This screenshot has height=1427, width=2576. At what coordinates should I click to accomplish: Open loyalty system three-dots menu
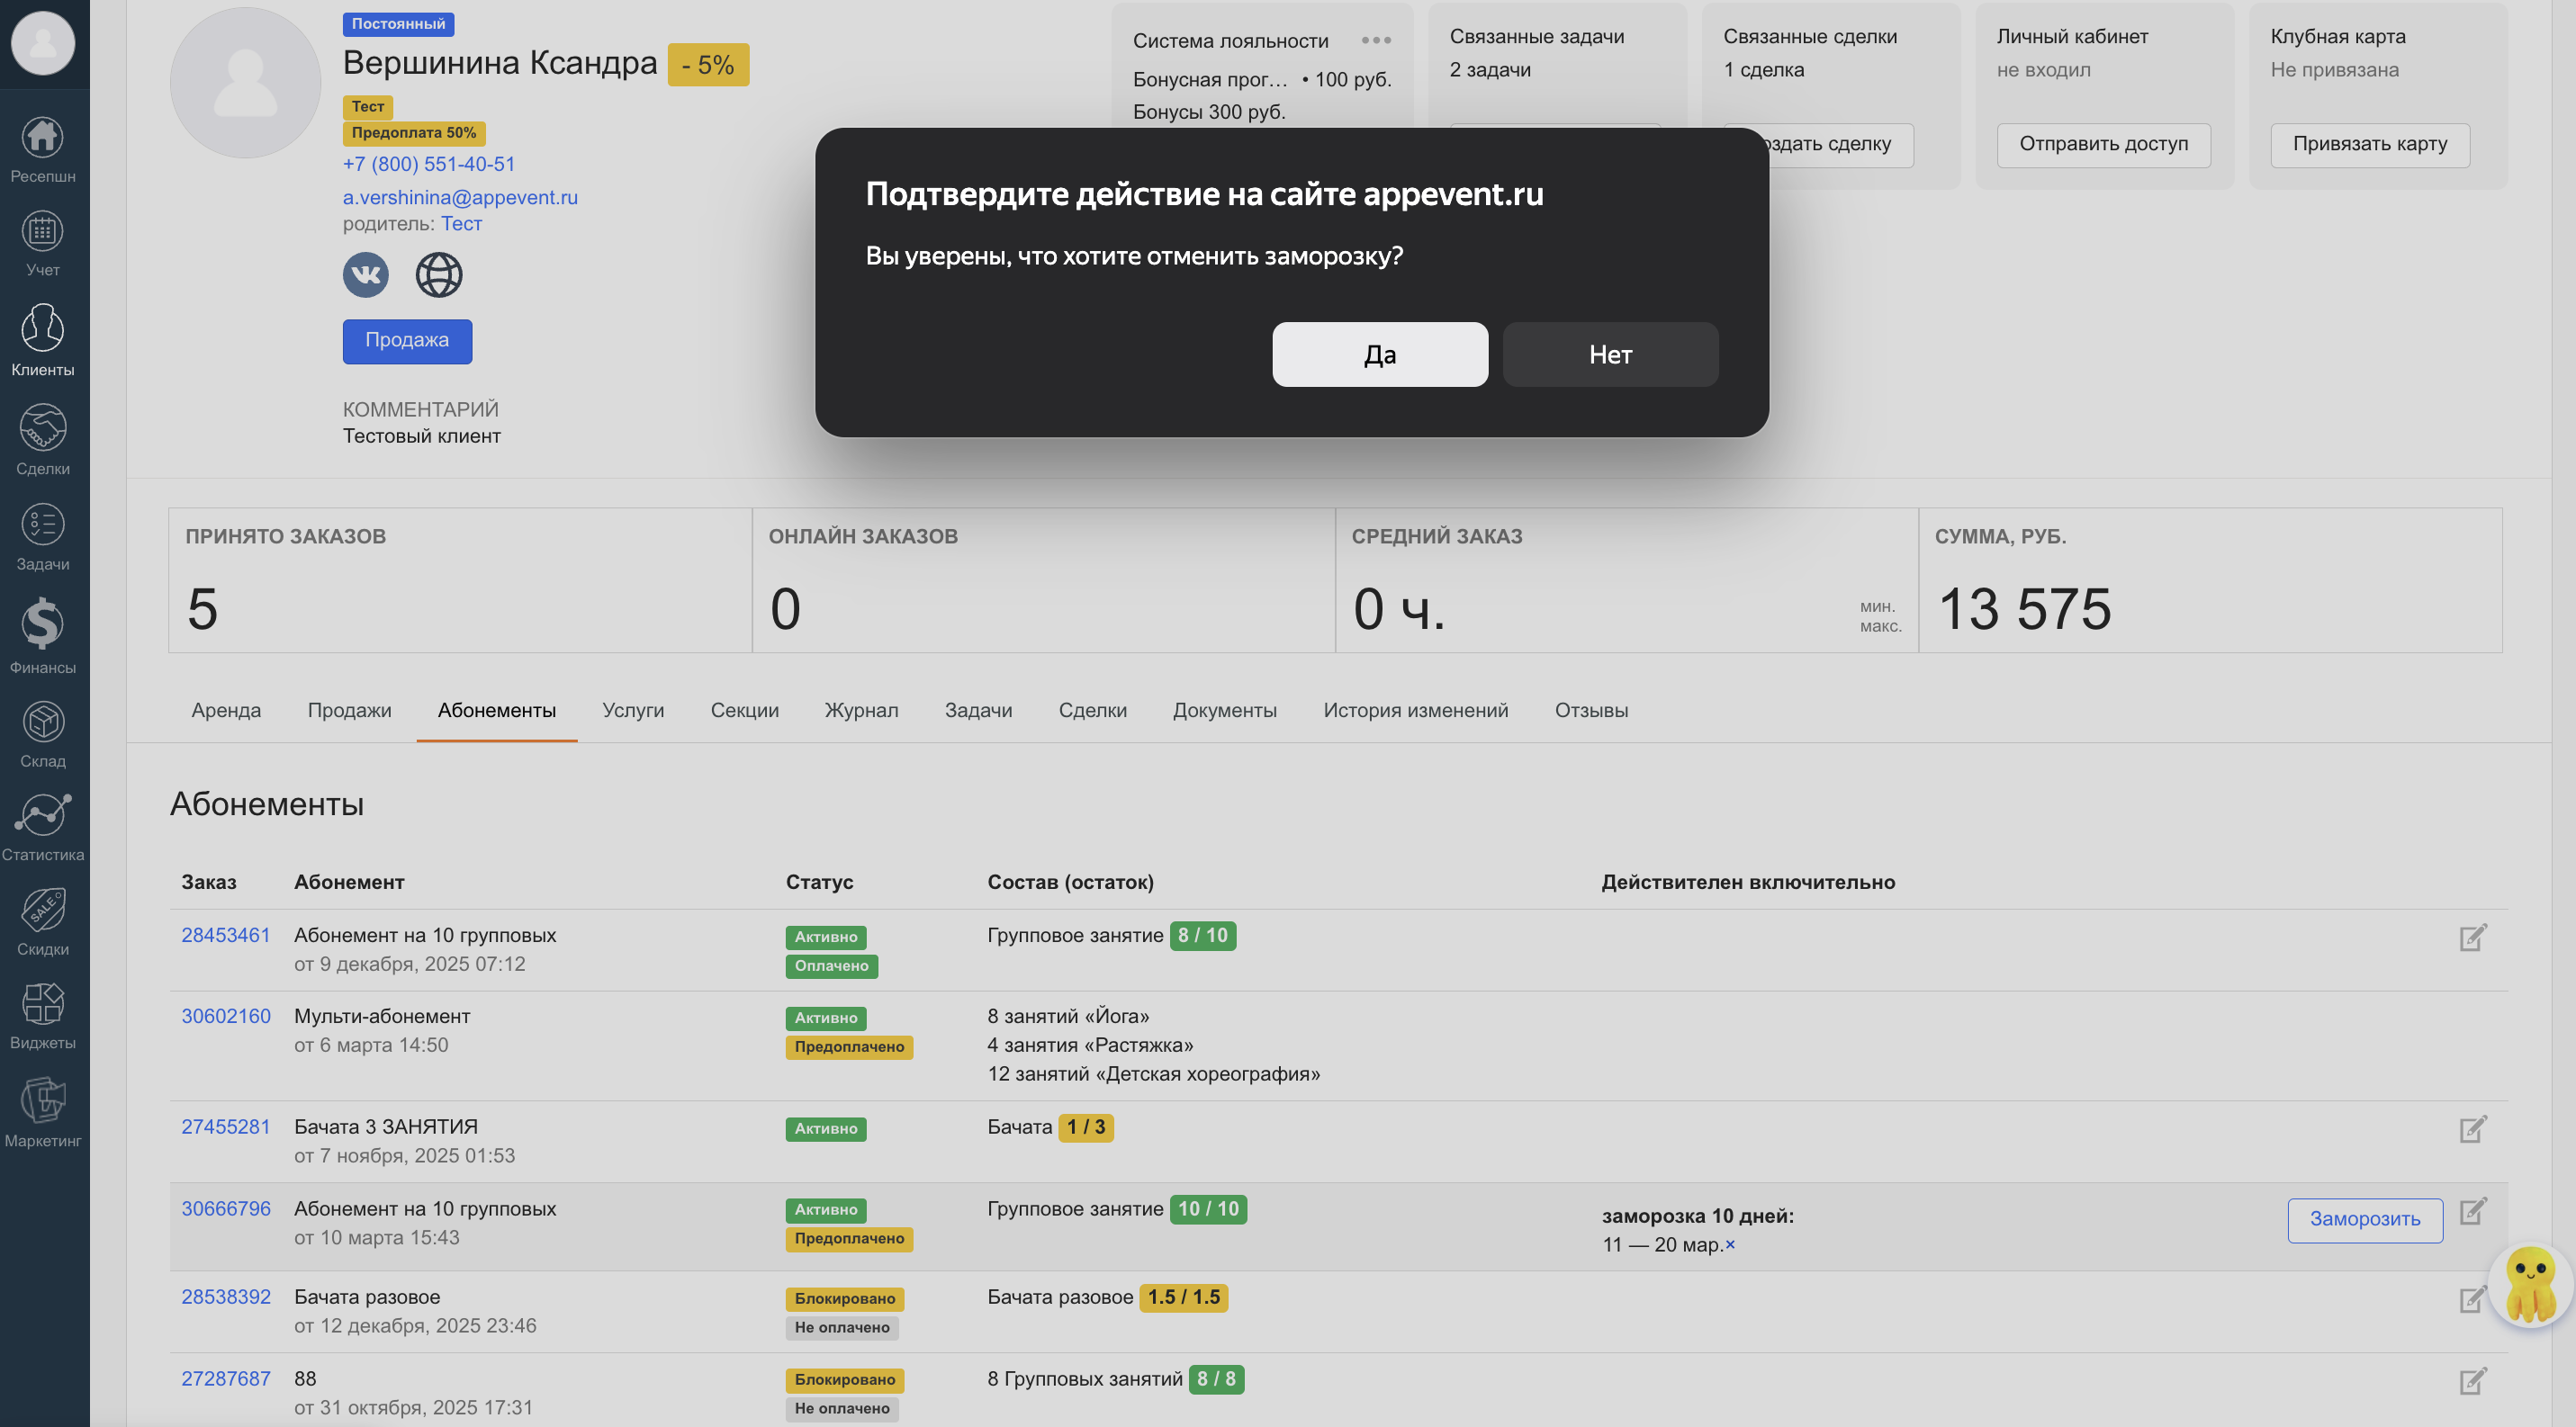point(1376,40)
